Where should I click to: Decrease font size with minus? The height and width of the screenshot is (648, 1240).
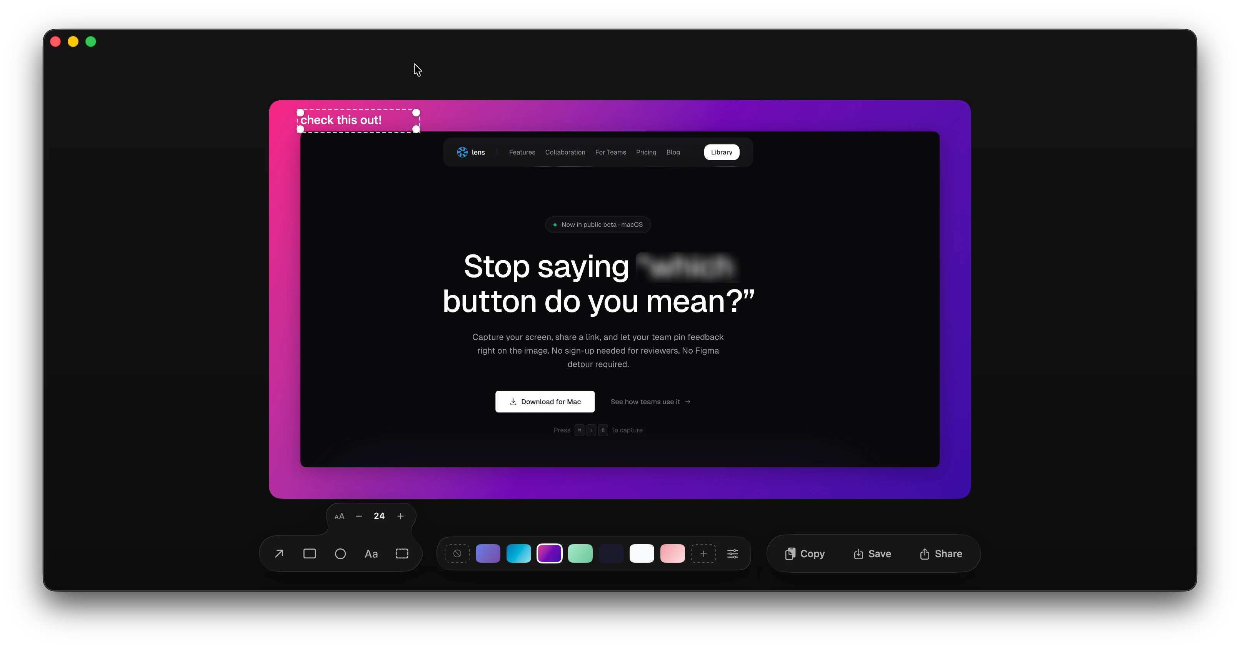pyautogui.click(x=358, y=516)
